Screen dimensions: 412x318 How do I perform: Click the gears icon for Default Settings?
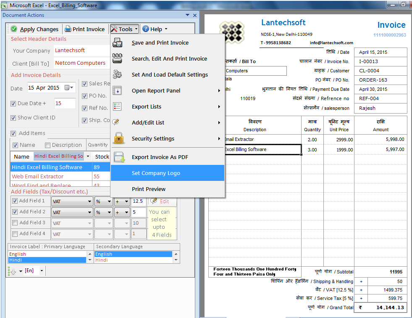pos(117,74)
